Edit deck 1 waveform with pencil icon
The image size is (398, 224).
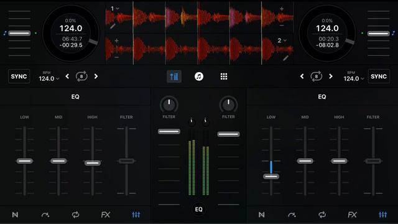coord(113,26)
